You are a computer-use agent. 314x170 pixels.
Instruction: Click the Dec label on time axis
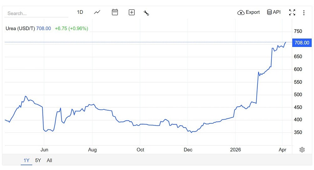click(x=188, y=150)
